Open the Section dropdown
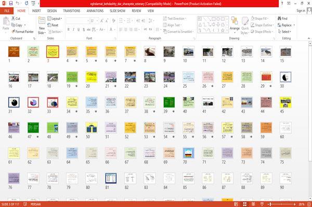Viewport: 312px width, 207px height. (55, 32)
